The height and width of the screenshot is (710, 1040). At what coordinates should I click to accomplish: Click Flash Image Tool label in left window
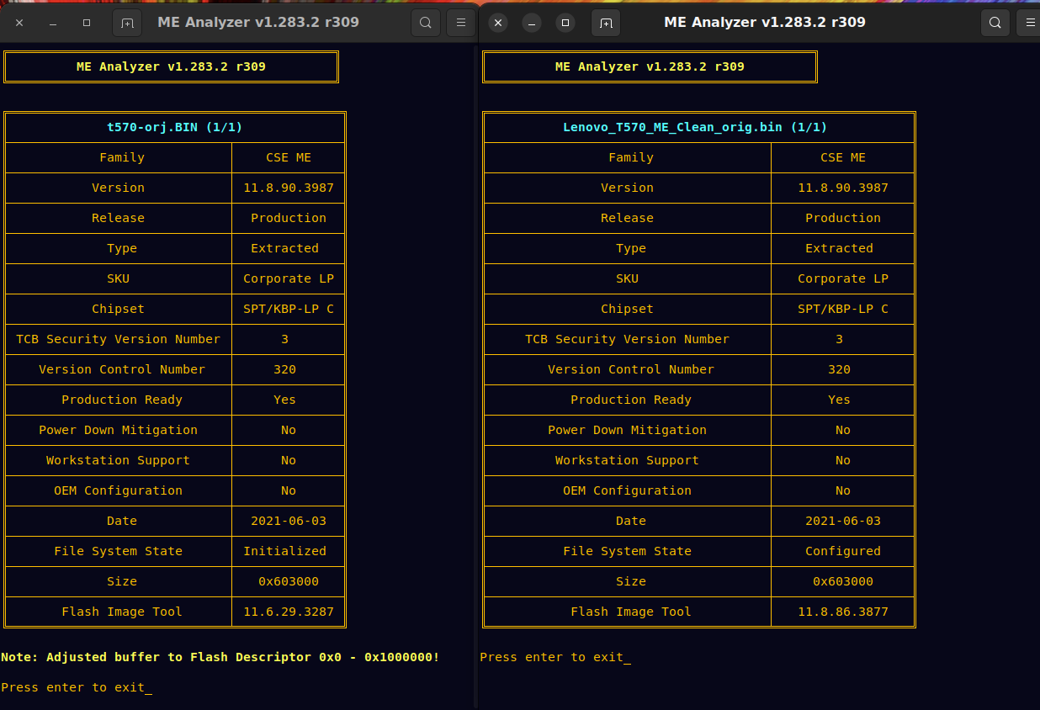pyautogui.click(x=122, y=612)
